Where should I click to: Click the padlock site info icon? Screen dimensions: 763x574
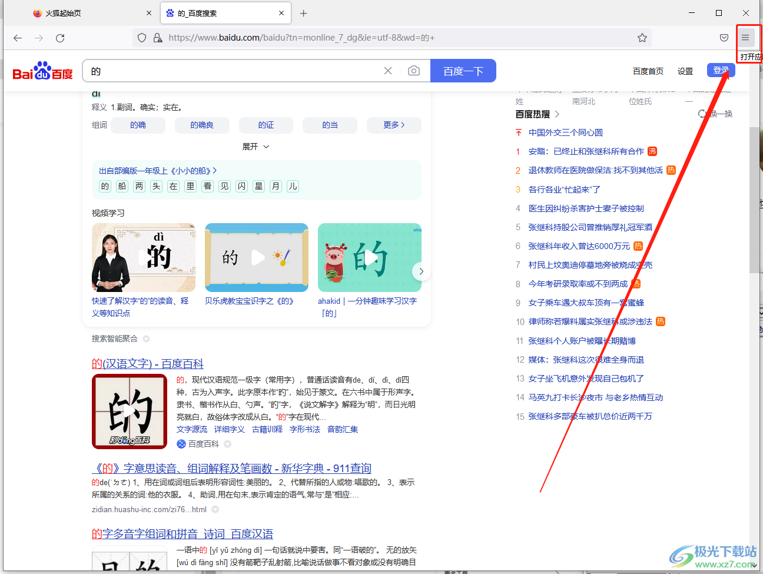point(158,38)
